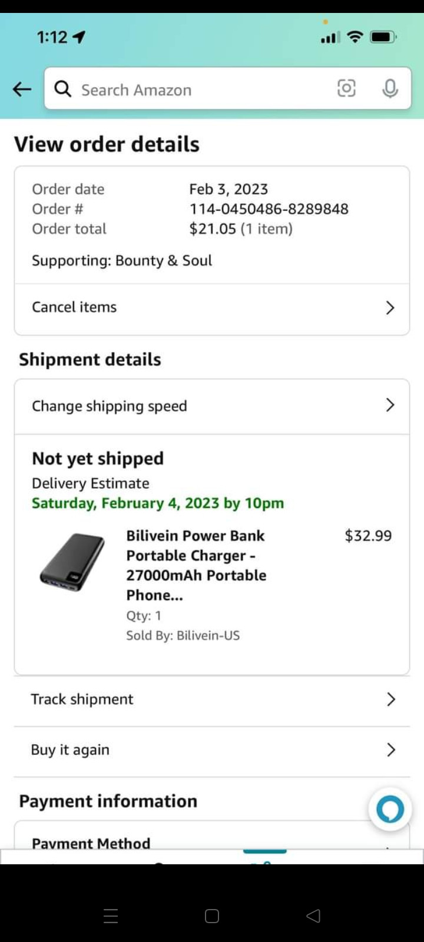This screenshot has height=942, width=424.
Task: Tap the order number text
Action: (x=269, y=209)
